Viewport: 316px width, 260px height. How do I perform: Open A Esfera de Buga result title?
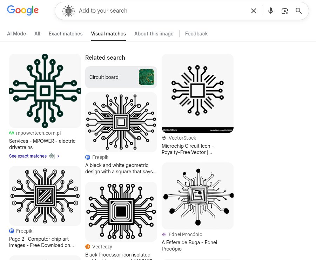[189, 246]
